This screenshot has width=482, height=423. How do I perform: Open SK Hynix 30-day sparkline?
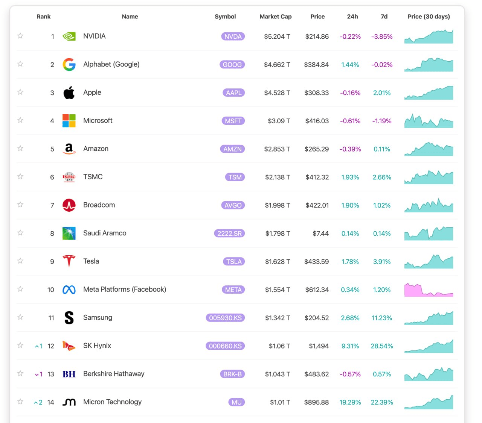(x=429, y=346)
